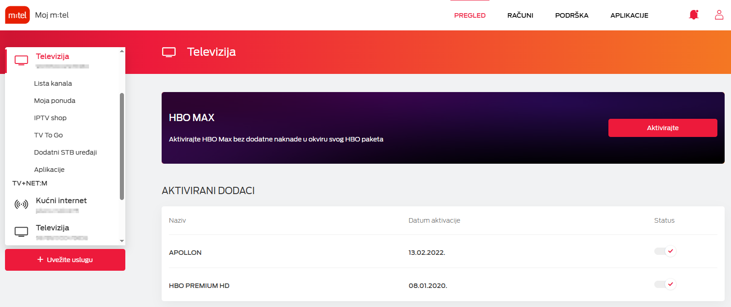
Task: Open Moja ponuda in the sidebar
Action: click(55, 101)
